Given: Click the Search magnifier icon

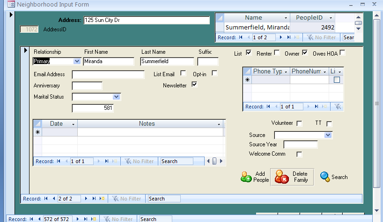Looking at the screenshot, I should click(x=325, y=177).
